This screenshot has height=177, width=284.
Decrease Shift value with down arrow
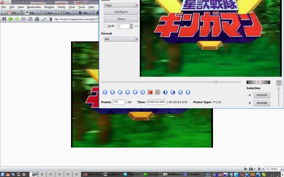click(131, 27)
